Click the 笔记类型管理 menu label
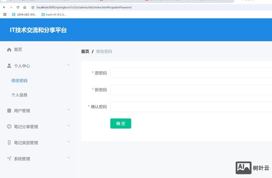 click(26, 143)
